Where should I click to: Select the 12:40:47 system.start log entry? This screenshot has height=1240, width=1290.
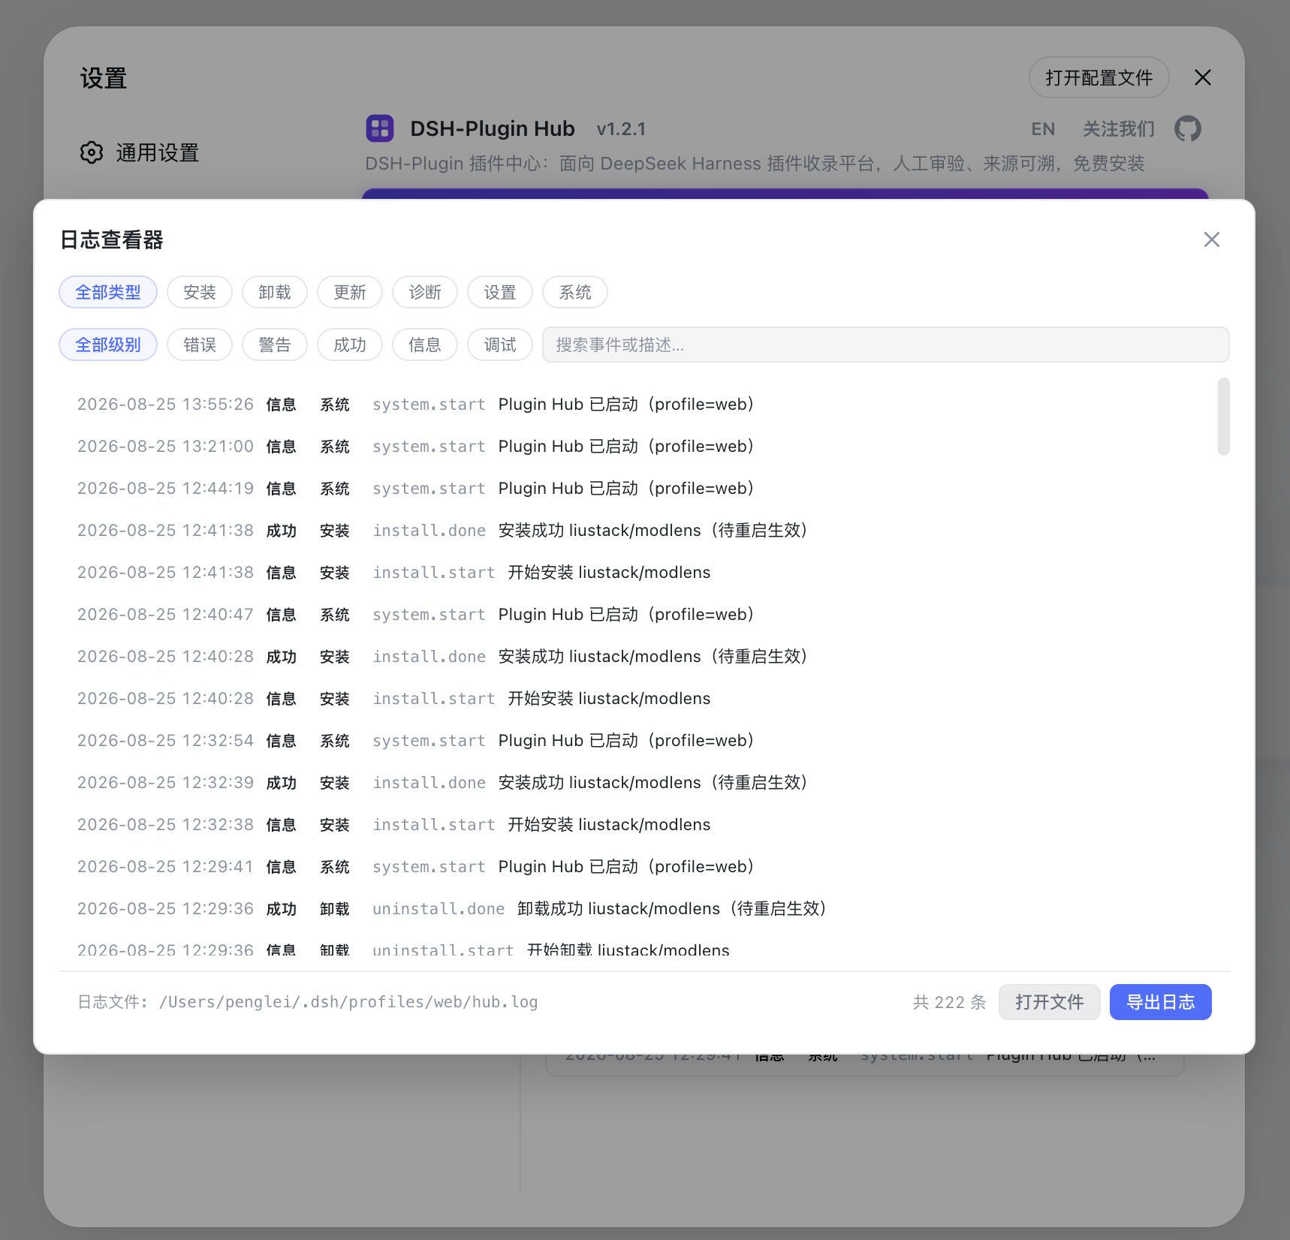637,615
